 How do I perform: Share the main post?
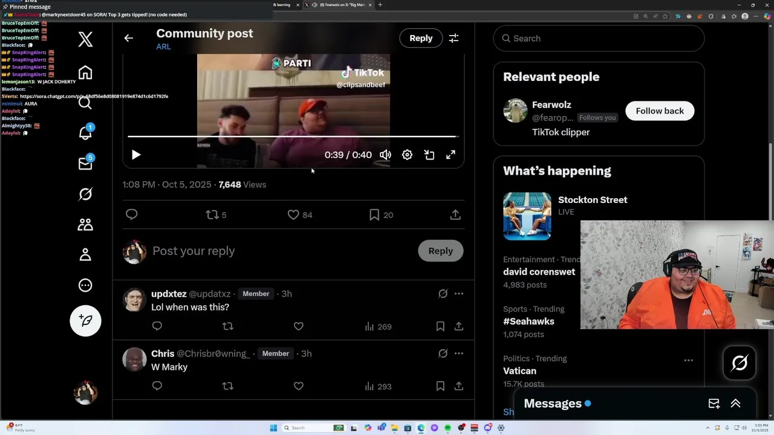point(455,214)
